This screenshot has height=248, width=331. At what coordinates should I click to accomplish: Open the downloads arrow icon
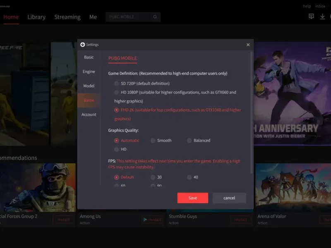point(322,17)
